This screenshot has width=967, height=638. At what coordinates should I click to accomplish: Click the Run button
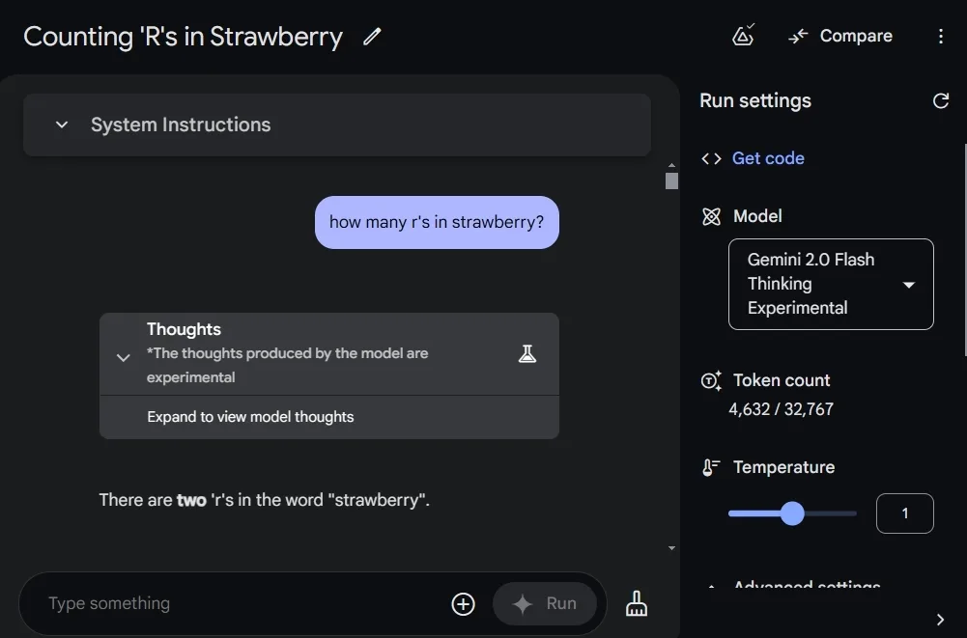pyautogui.click(x=545, y=603)
